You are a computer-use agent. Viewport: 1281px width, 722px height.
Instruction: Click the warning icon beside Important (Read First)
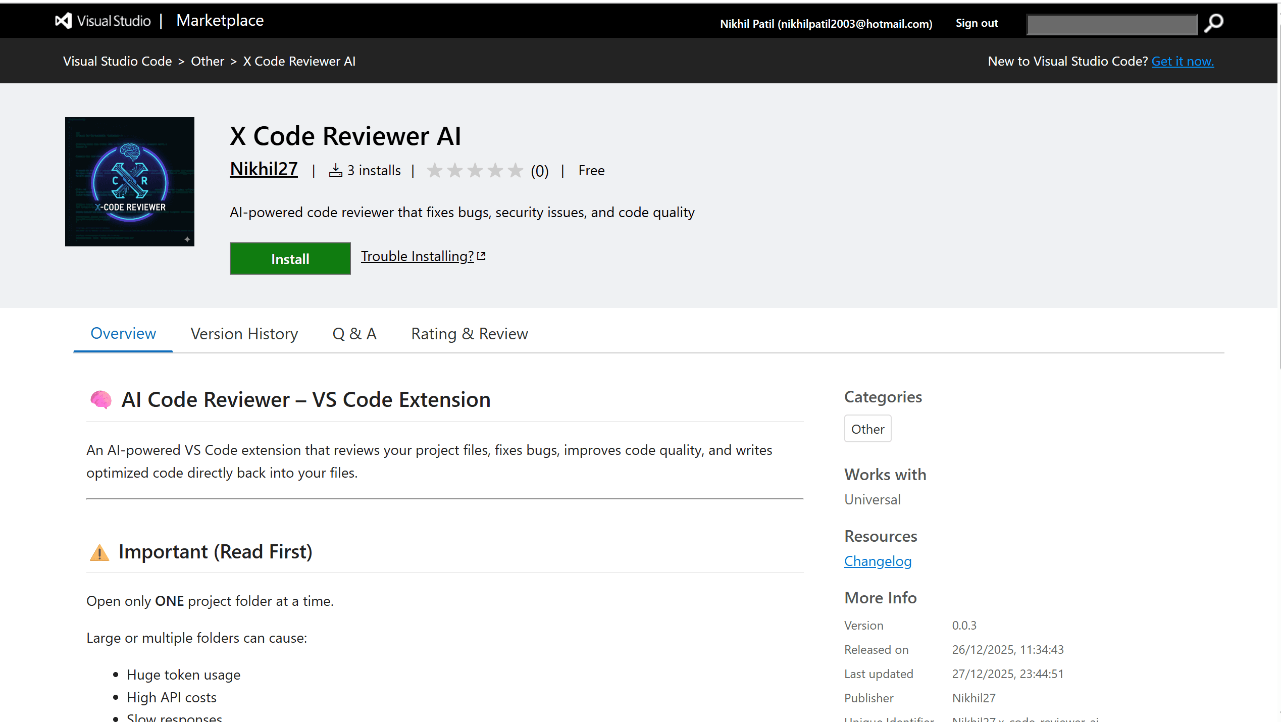[x=99, y=553]
